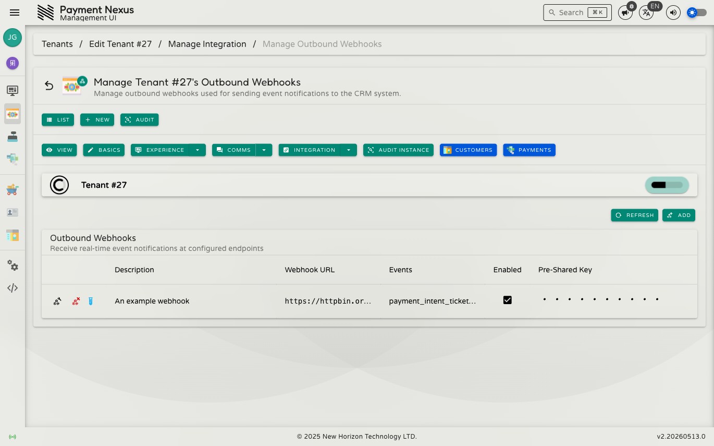Click the sound speaker icon
The height and width of the screenshot is (446, 714).
(673, 13)
